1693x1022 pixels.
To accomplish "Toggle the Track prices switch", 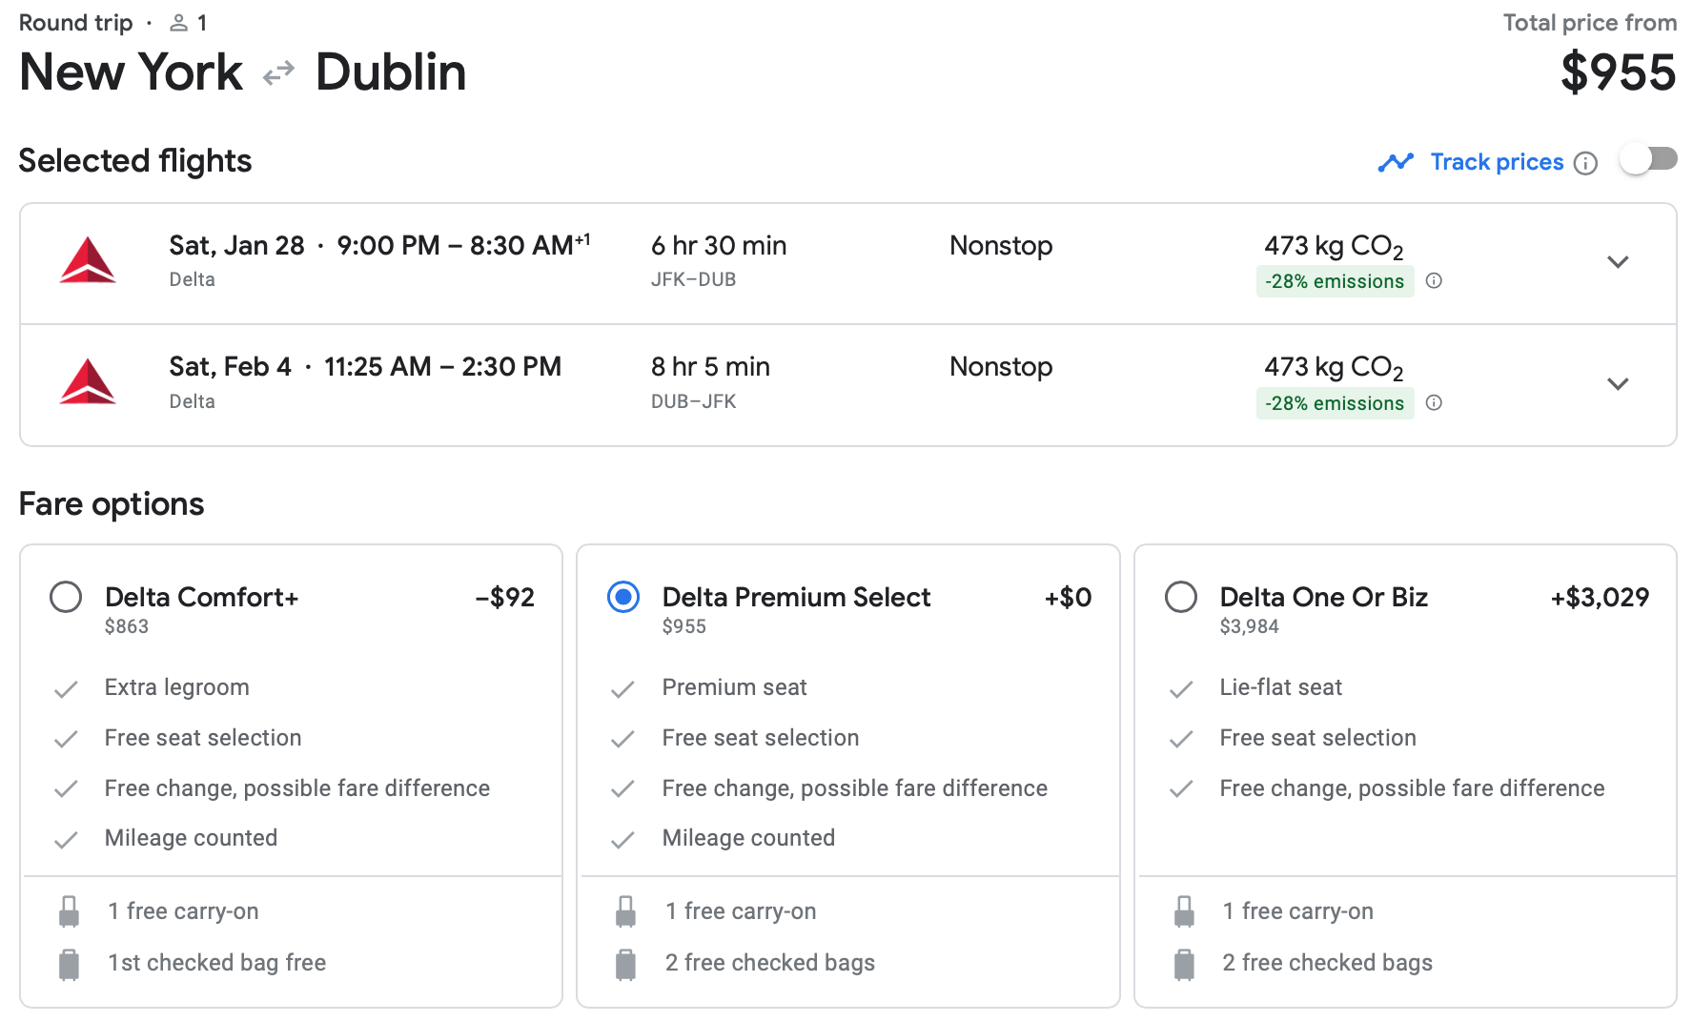I will (1648, 159).
